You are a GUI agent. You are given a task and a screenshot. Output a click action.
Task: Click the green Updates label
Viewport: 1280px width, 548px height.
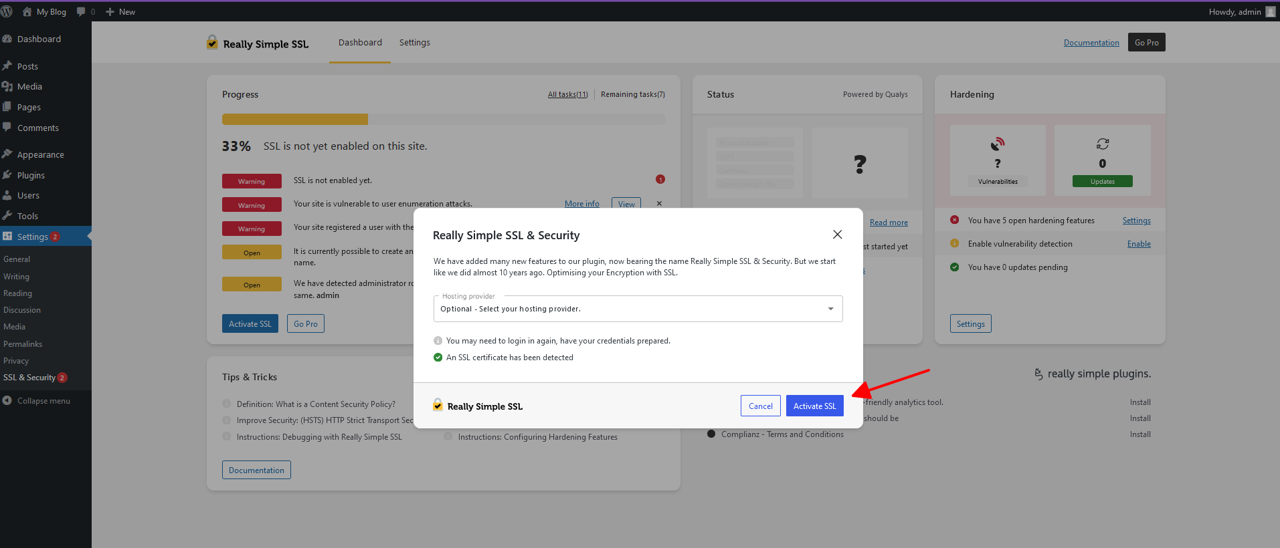1103,181
